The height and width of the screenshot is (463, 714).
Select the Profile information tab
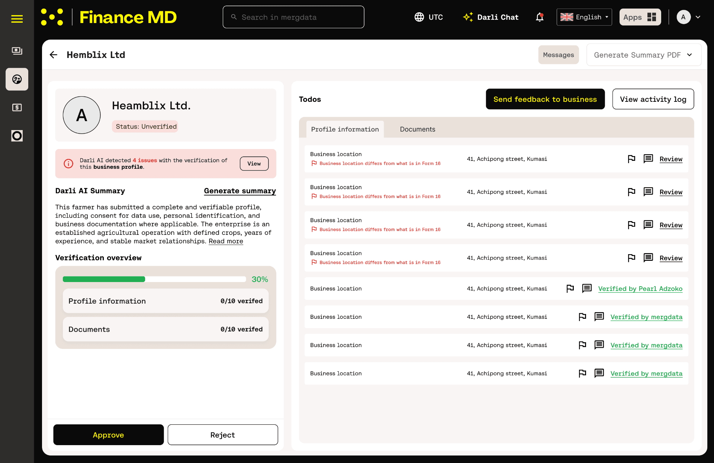coord(345,129)
